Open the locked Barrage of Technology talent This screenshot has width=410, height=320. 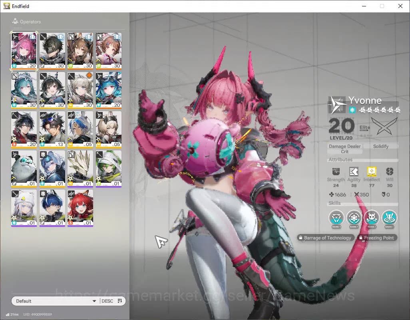pyautogui.click(x=326, y=238)
